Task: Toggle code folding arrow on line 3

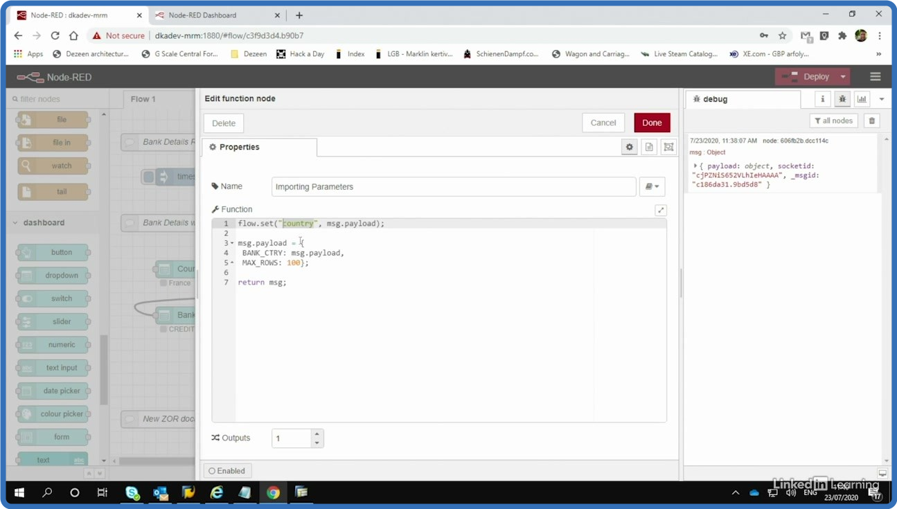Action: pos(232,243)
